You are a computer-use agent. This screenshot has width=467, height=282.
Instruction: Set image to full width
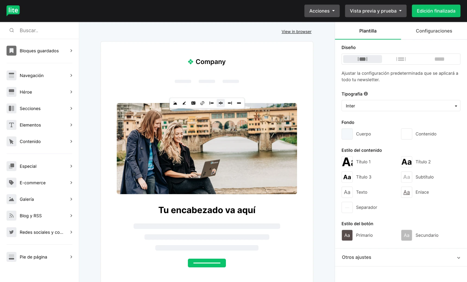(x=239, y=103)
